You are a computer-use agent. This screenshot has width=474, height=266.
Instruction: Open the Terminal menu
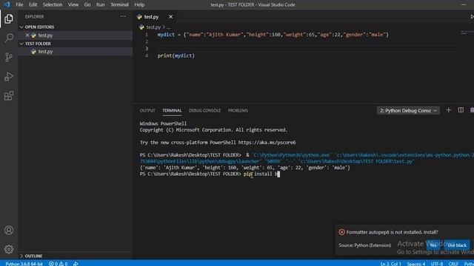click(119, 5)
